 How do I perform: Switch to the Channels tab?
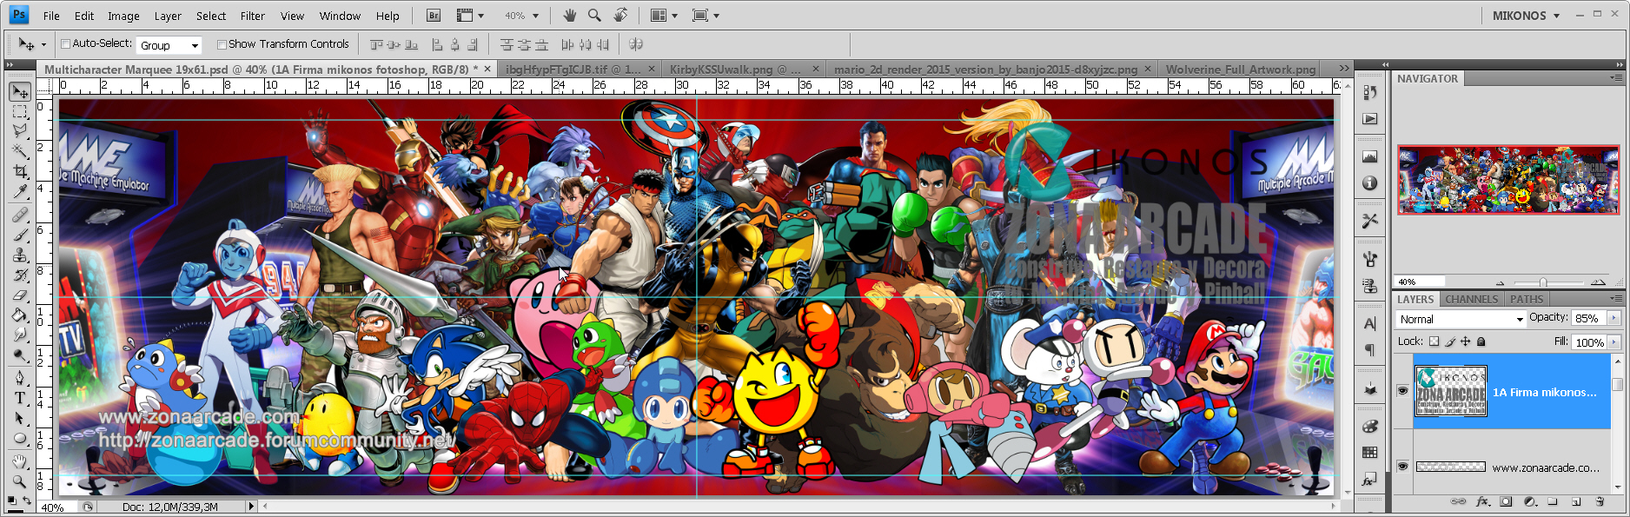click(x=1471, y=299)
